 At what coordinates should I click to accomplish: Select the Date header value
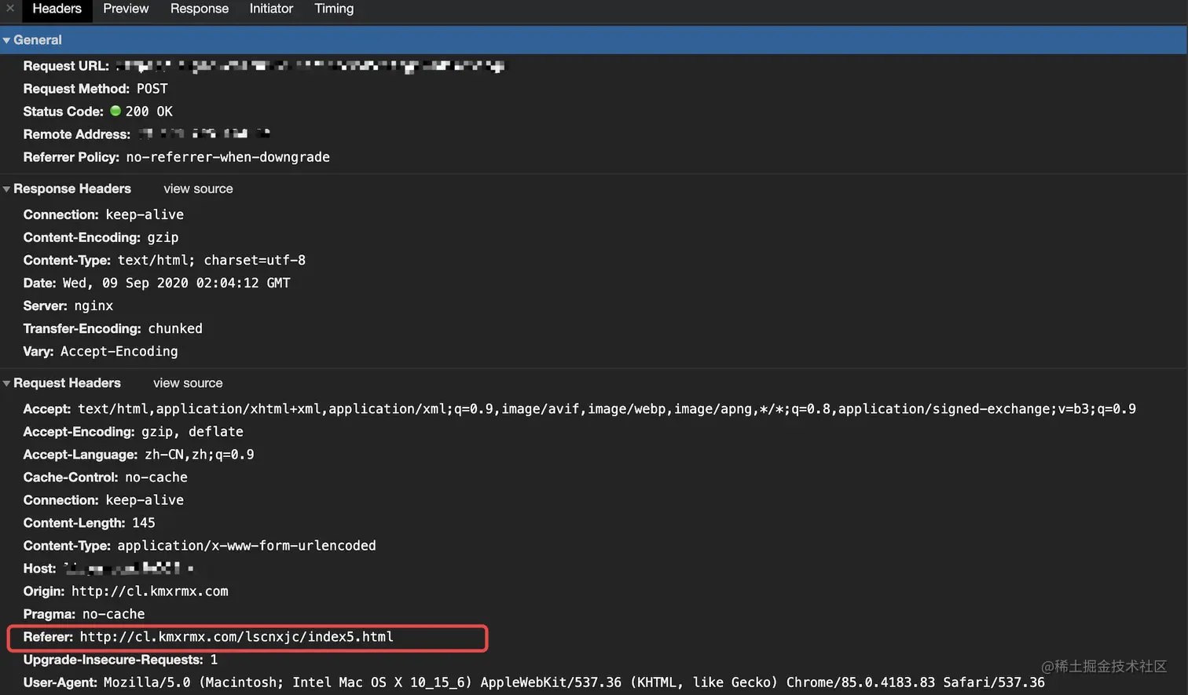(x=177, y=283)
